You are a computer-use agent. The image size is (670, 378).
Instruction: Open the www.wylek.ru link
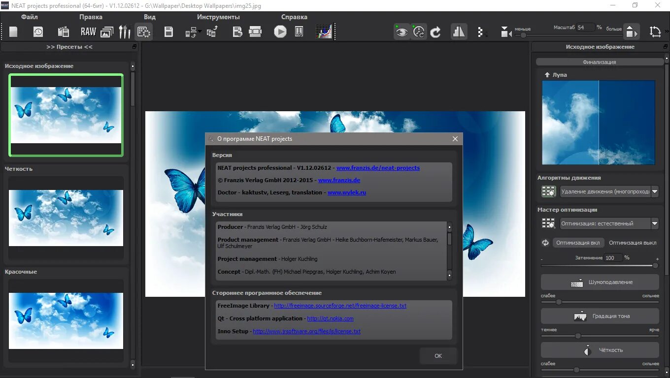[x=347, y=192]
